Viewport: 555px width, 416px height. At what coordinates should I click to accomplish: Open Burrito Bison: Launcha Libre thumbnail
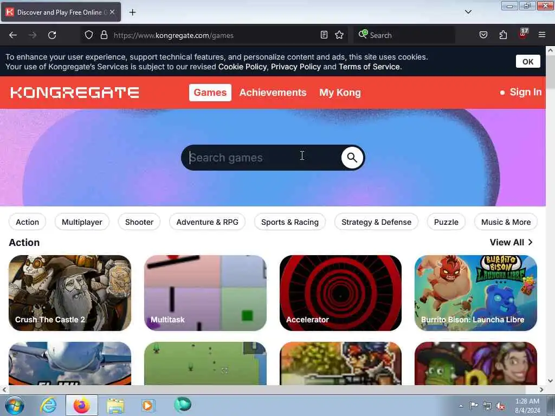tap(476, 293)
